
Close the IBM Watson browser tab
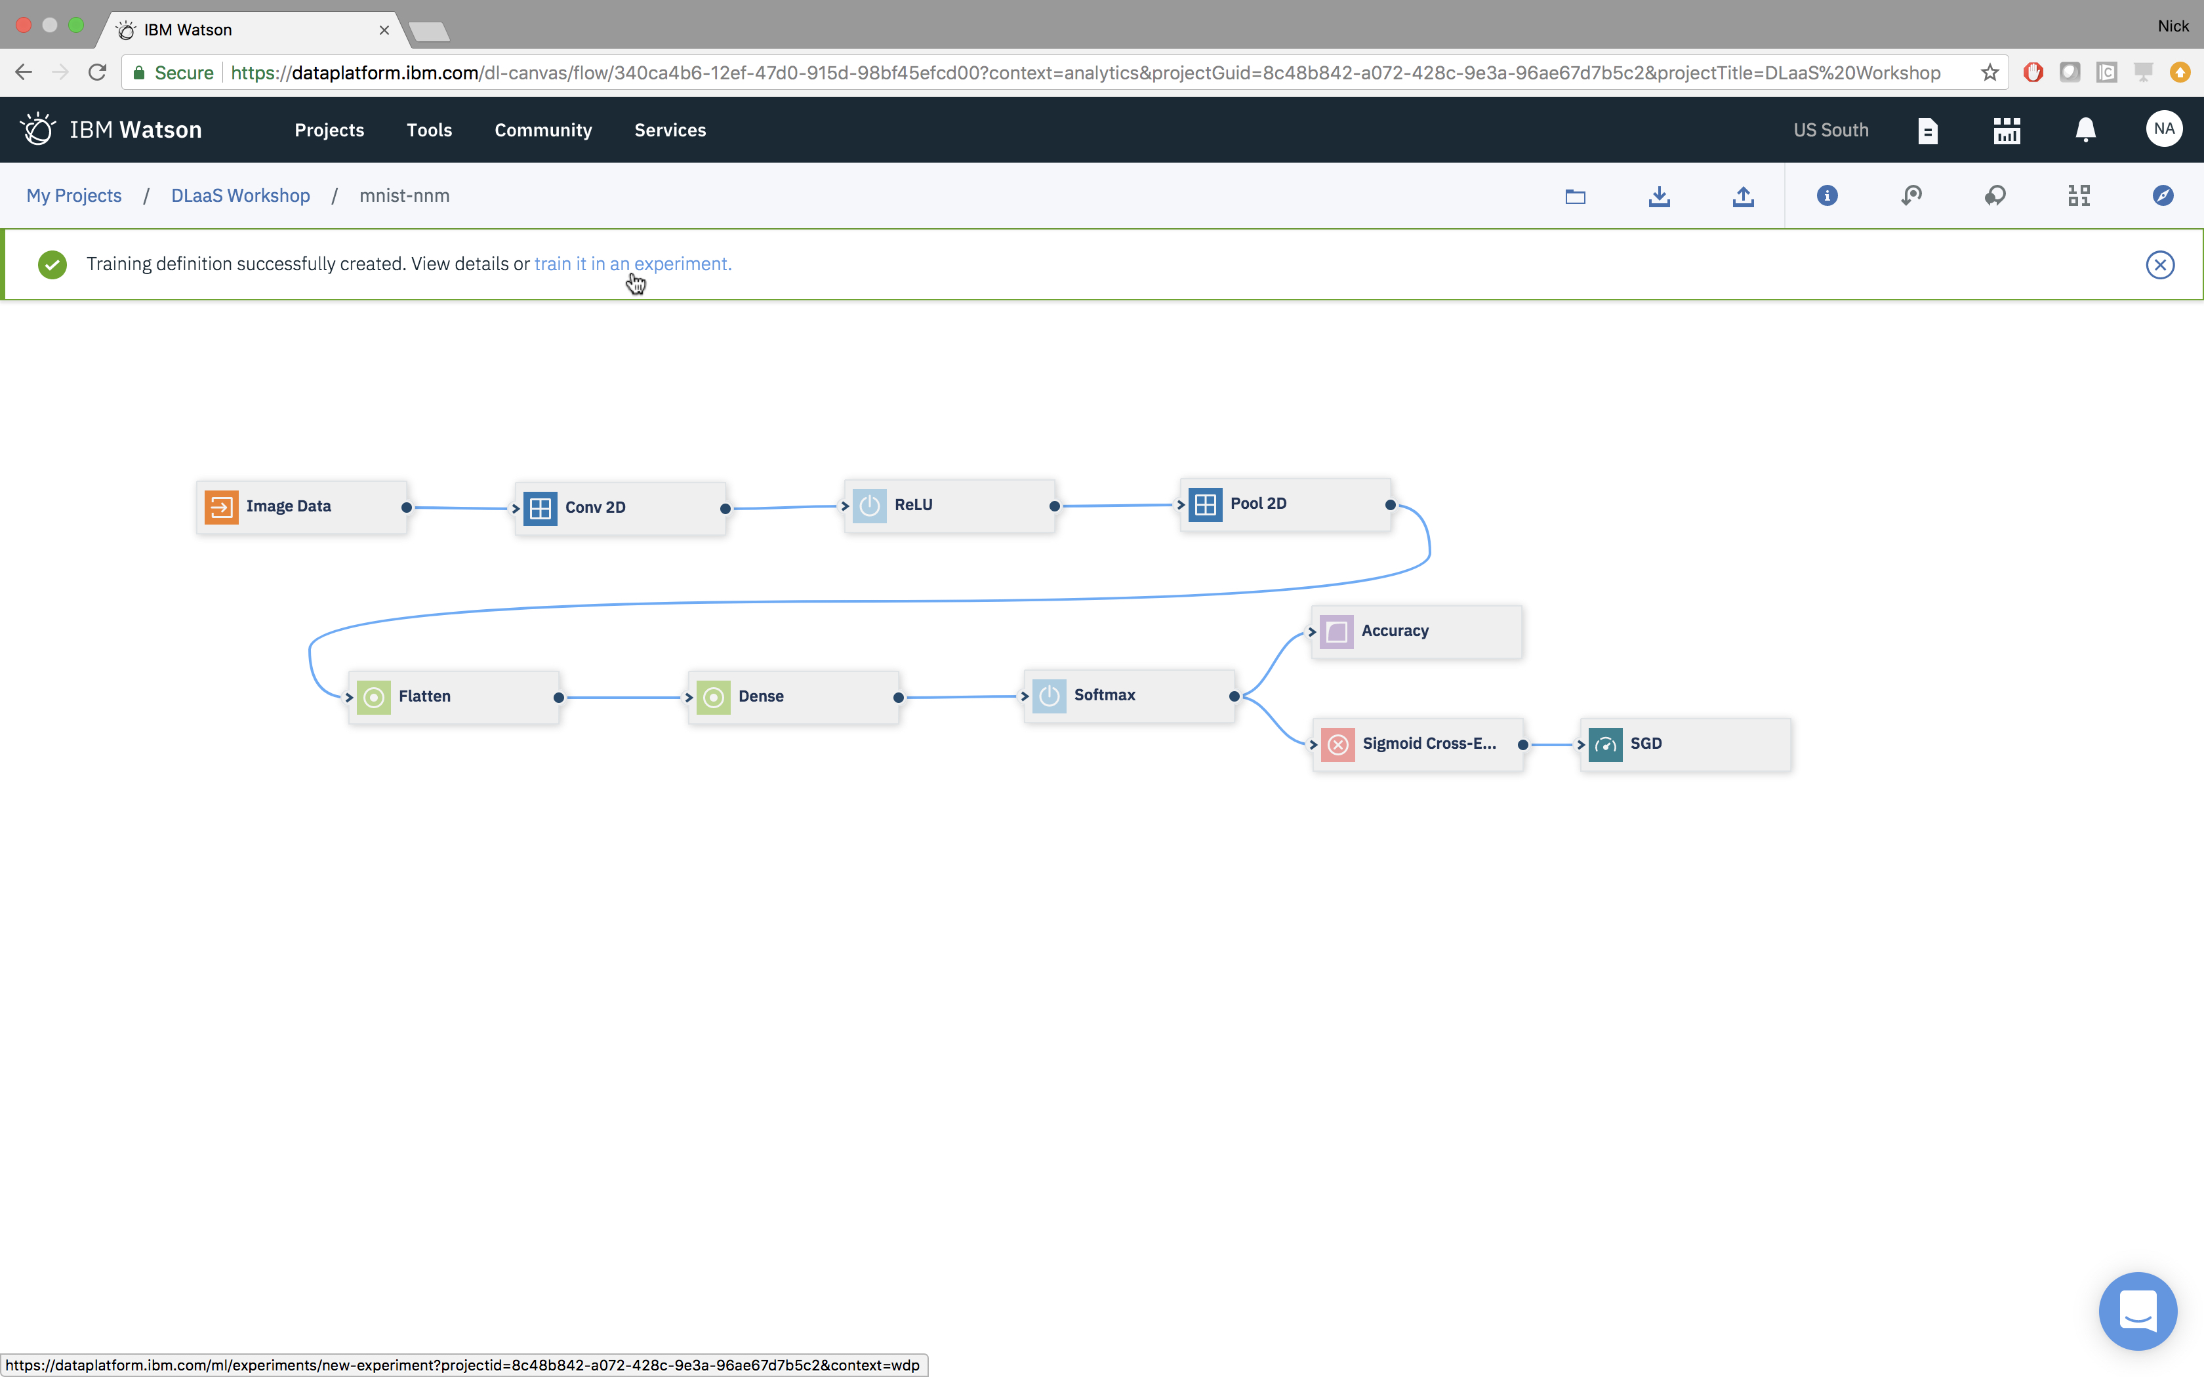coord(384,30)
